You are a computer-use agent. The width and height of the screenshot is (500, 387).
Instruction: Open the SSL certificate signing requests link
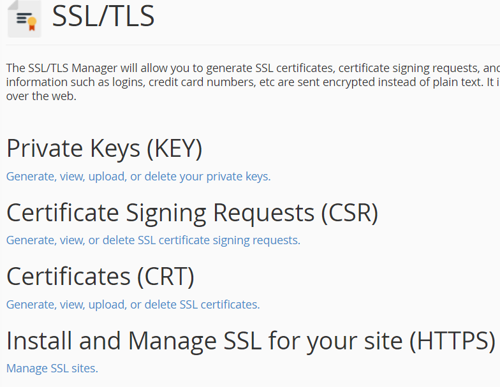click(153, 240)
